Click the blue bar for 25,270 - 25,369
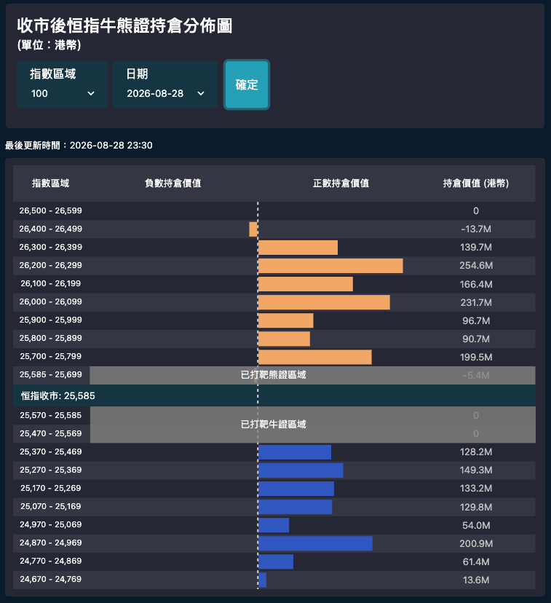551x603 pixels. pos(301,470)
